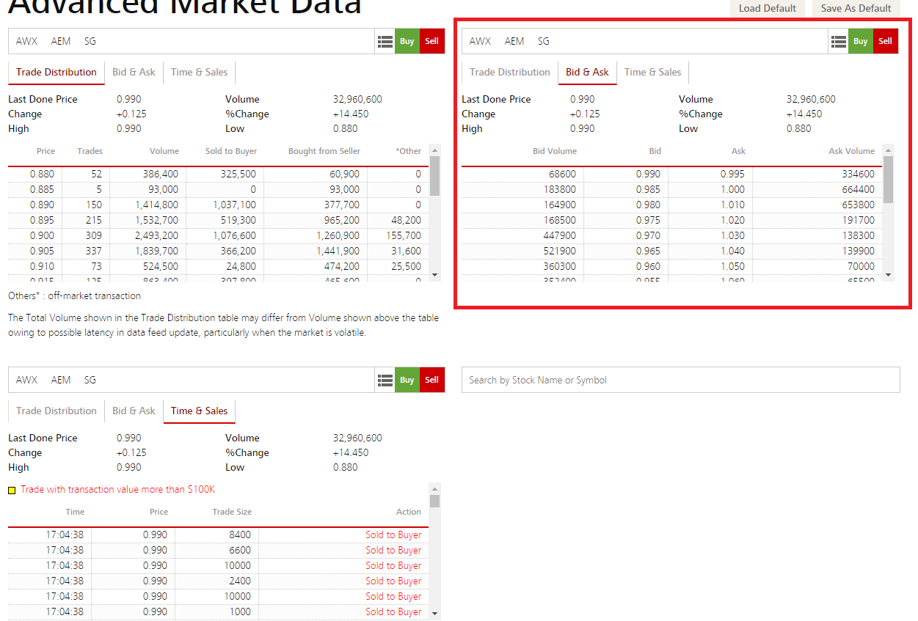Open the list menu icon beside Buy in top-left panel

385,41
